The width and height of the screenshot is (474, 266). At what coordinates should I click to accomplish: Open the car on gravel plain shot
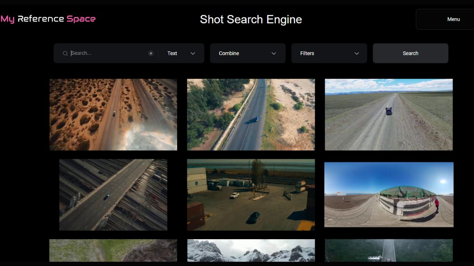[388, 114]
